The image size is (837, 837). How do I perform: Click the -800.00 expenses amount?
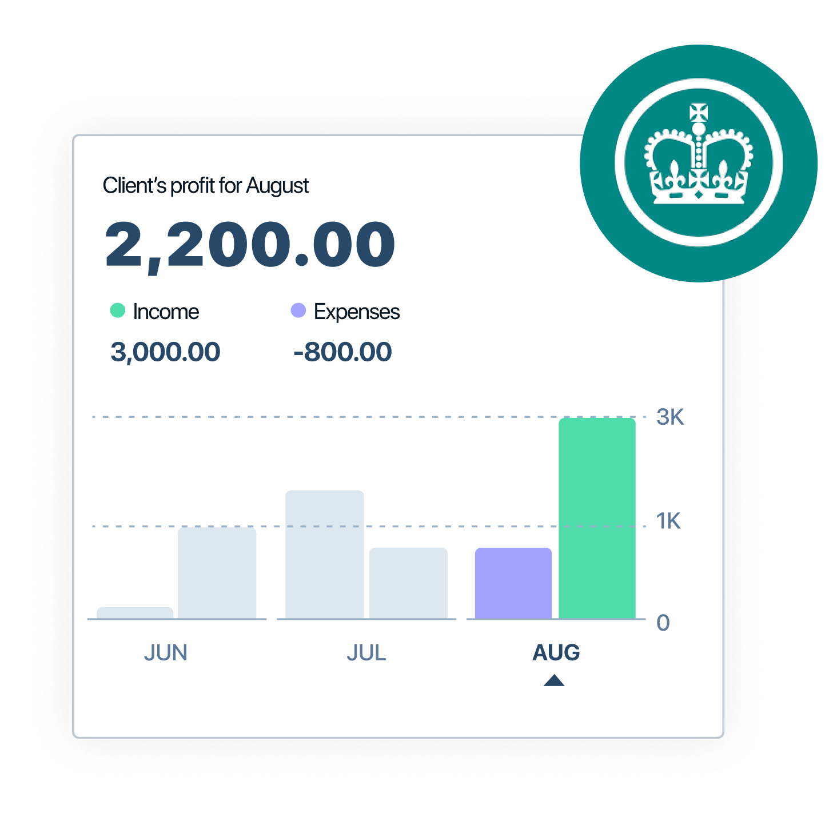(x=342, y=352)
